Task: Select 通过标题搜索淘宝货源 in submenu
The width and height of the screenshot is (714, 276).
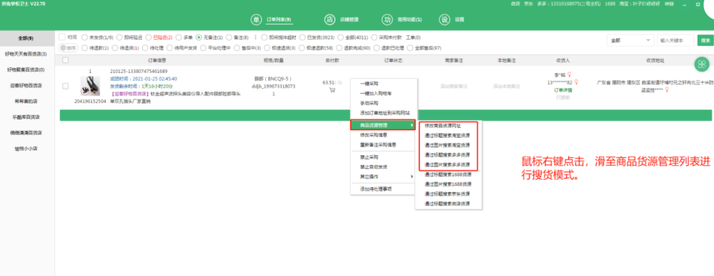Action: pos(448,135)
